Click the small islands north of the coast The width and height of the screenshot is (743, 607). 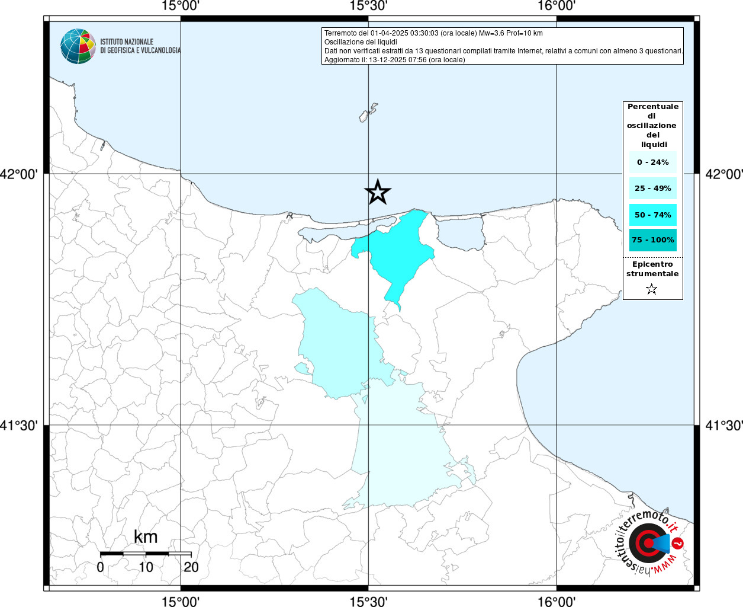(x=368, y=113)
